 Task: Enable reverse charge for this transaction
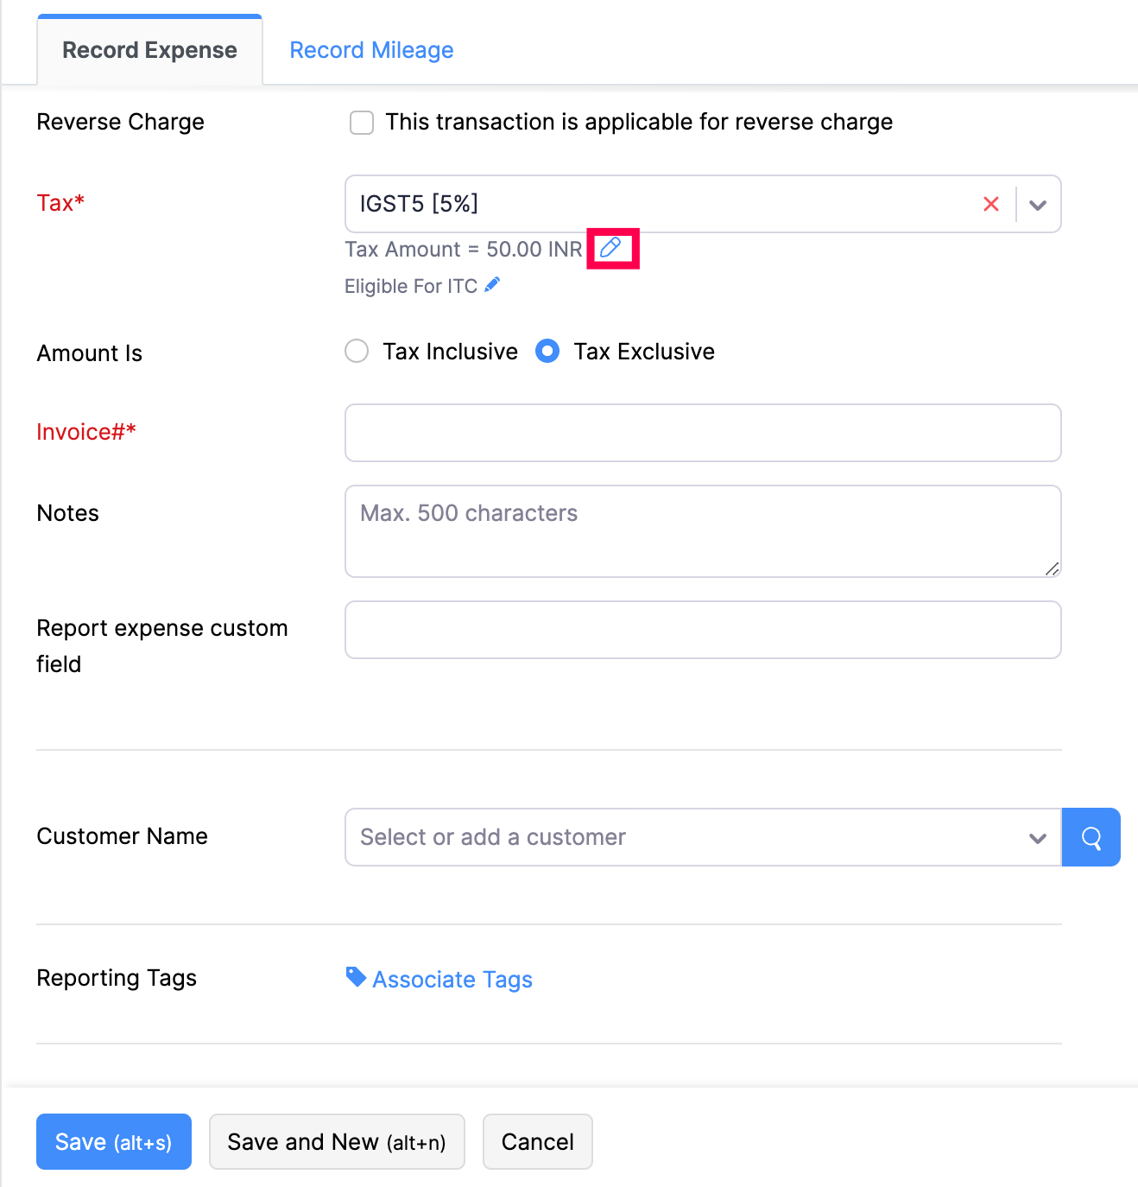tap(361, 123)
